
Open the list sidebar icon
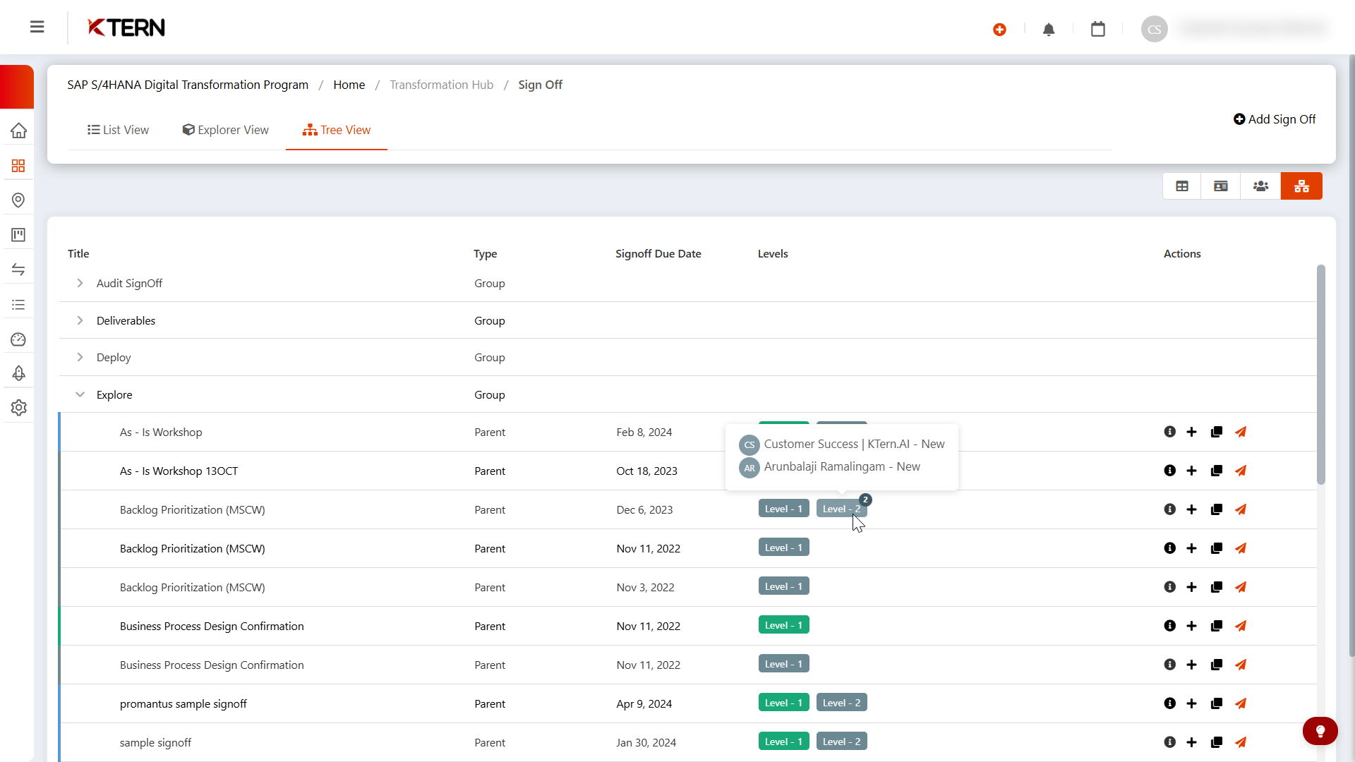click(19, 305)
